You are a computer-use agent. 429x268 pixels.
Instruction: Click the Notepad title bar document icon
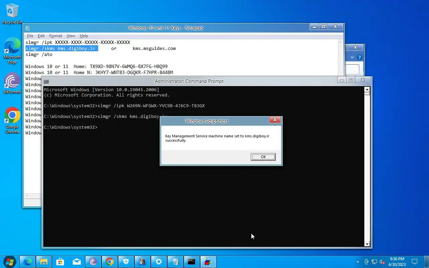[x=27, y=28]
